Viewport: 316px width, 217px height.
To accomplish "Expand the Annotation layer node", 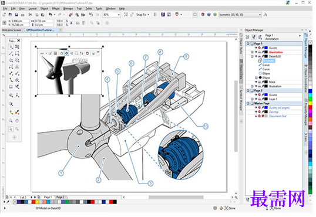I will [252, 52].
